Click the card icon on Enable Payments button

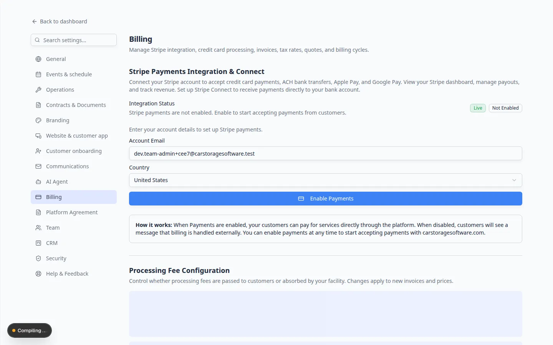301,199
